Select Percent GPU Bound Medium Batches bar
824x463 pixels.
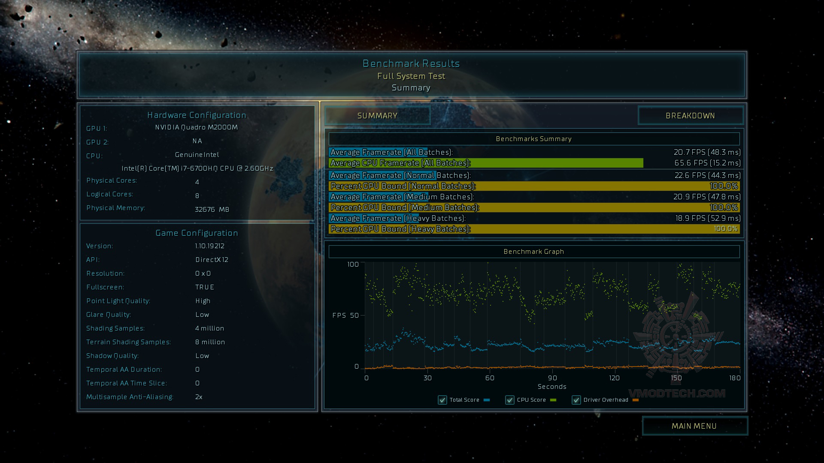[x=534, y=207]
